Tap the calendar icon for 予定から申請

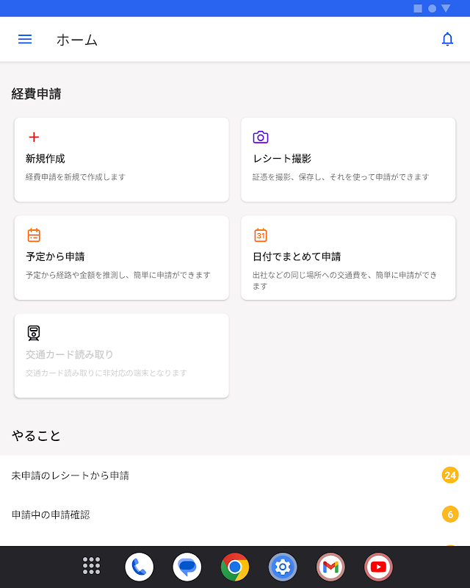pos(34,235)
